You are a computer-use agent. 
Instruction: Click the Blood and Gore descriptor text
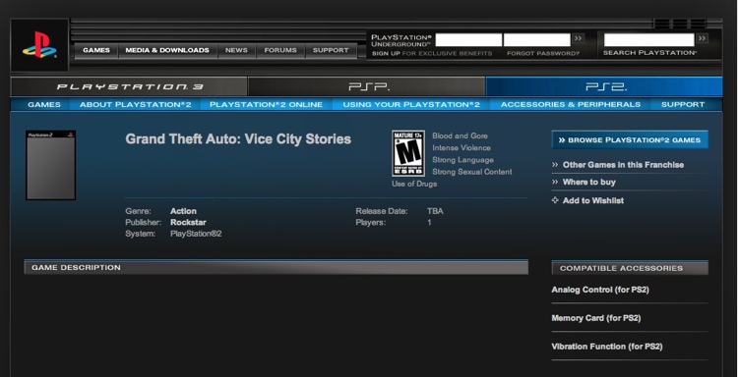click(x=460, y=136)
